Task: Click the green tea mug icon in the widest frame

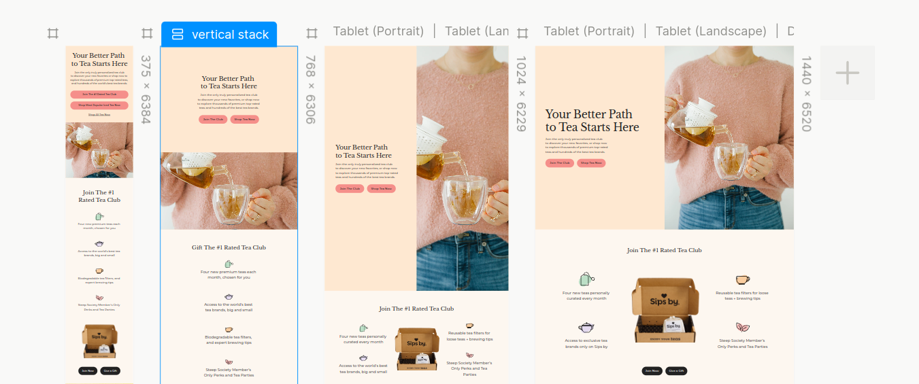Action: click(x=586, y=279)
